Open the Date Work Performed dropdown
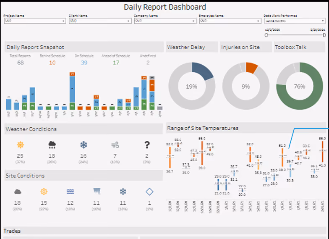Screen dimensions: 329x239 click(295, 21)
